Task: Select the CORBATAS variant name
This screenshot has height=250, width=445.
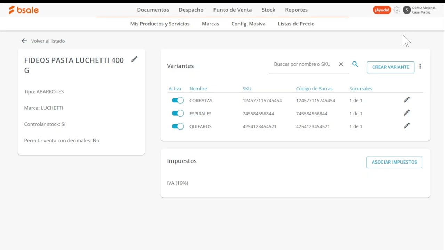Action: pos(201,100)
